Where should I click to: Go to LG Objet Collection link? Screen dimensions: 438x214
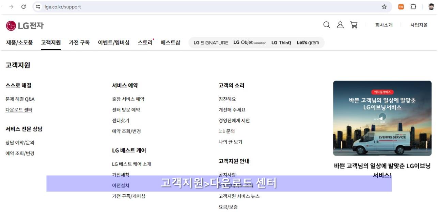(x=250, y=43)
